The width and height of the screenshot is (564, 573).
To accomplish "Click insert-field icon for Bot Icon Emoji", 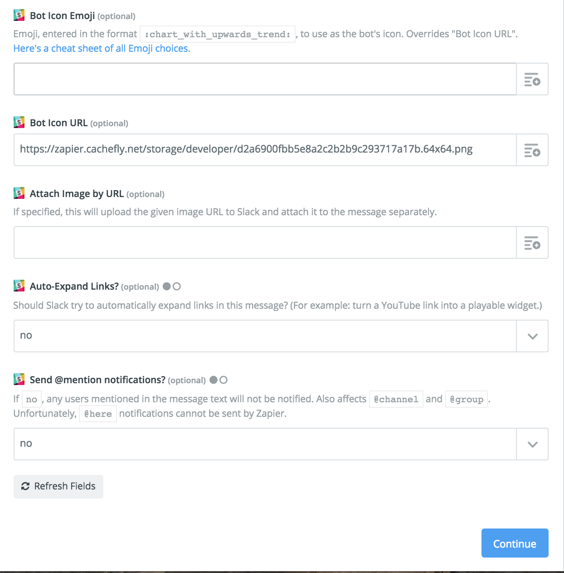I will tap(532, 79).
